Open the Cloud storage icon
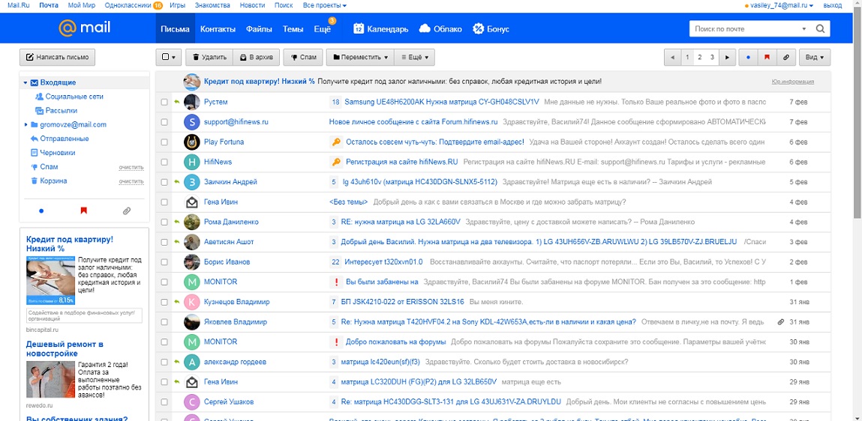 pos(425,28)
